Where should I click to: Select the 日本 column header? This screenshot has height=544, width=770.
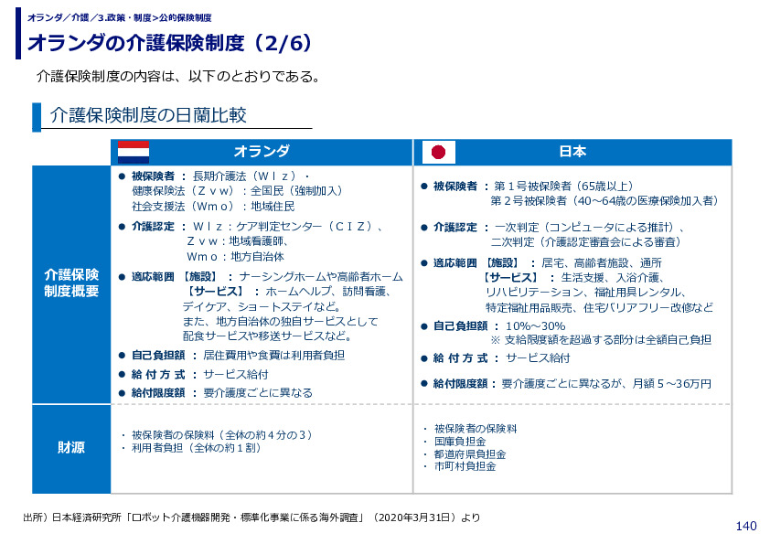coord(572,152)
